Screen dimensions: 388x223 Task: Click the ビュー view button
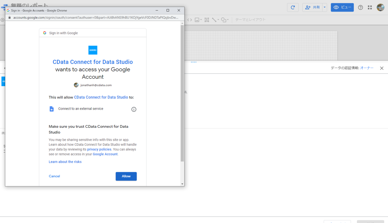click(x=342, y=7)
